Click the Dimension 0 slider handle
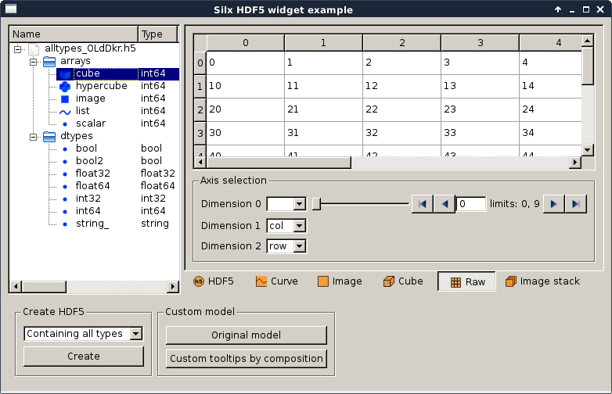The width and height of the screenshot is (612, 394). [x=316, y=204]
